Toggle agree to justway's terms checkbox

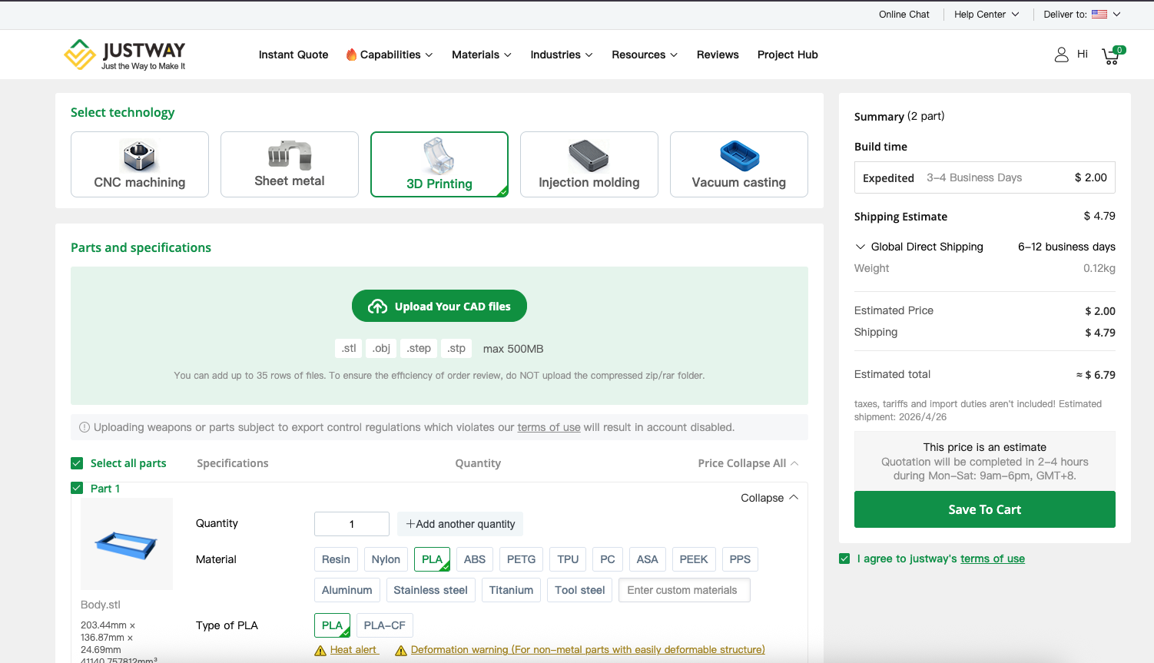coord(845,559)
